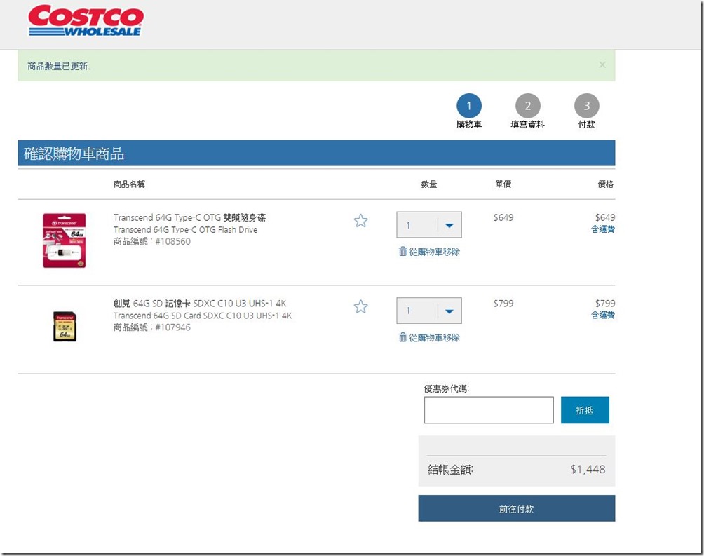Screen dimensions: 704x556
Task: Open quantity dropdown for 64G SD card
Action: click(428, 311)
